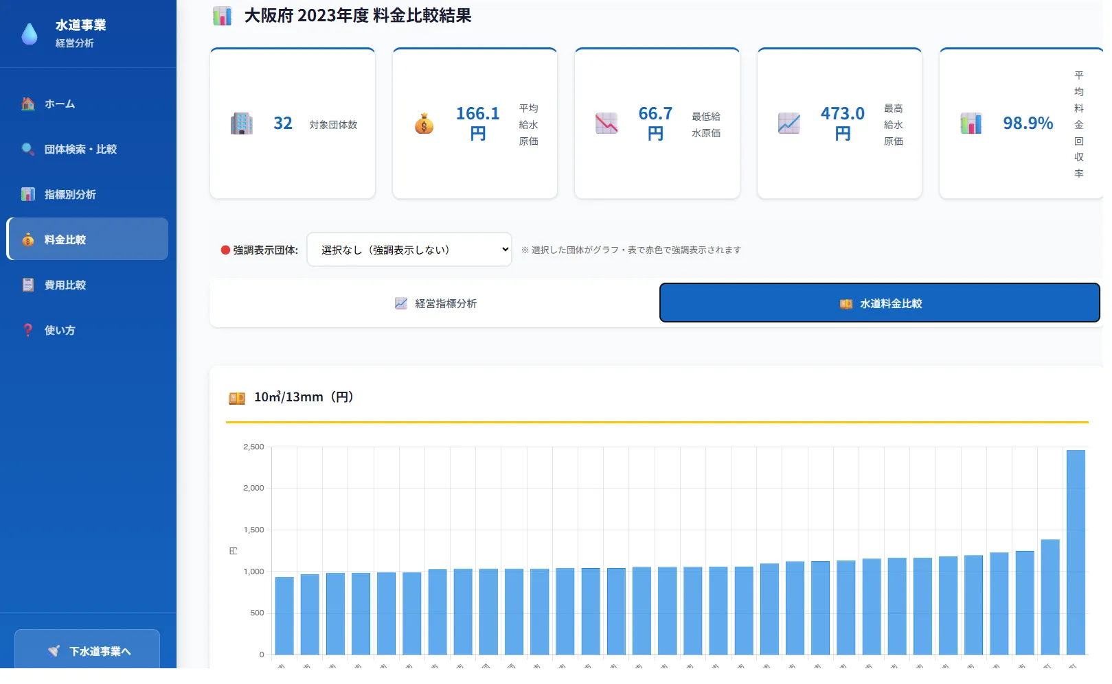Screen dimensions: 1112x684
Task: Open 団体検索・比較 in the sidebar
Action: point(87,149)
